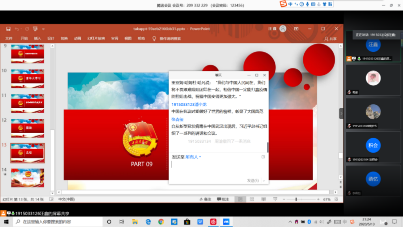Toggle ribbon display options icon

296,29
